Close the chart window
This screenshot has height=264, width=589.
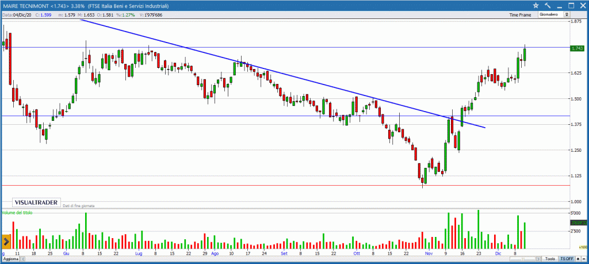click(583, 5)
